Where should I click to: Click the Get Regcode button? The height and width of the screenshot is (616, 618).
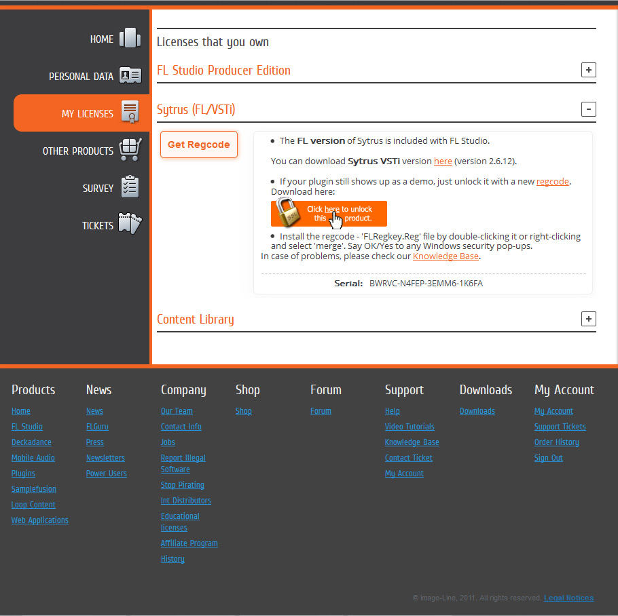pyautogui.click(x=198, y=145)
